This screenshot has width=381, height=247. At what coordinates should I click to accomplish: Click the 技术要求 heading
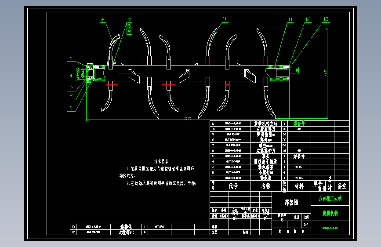point(161,161)
